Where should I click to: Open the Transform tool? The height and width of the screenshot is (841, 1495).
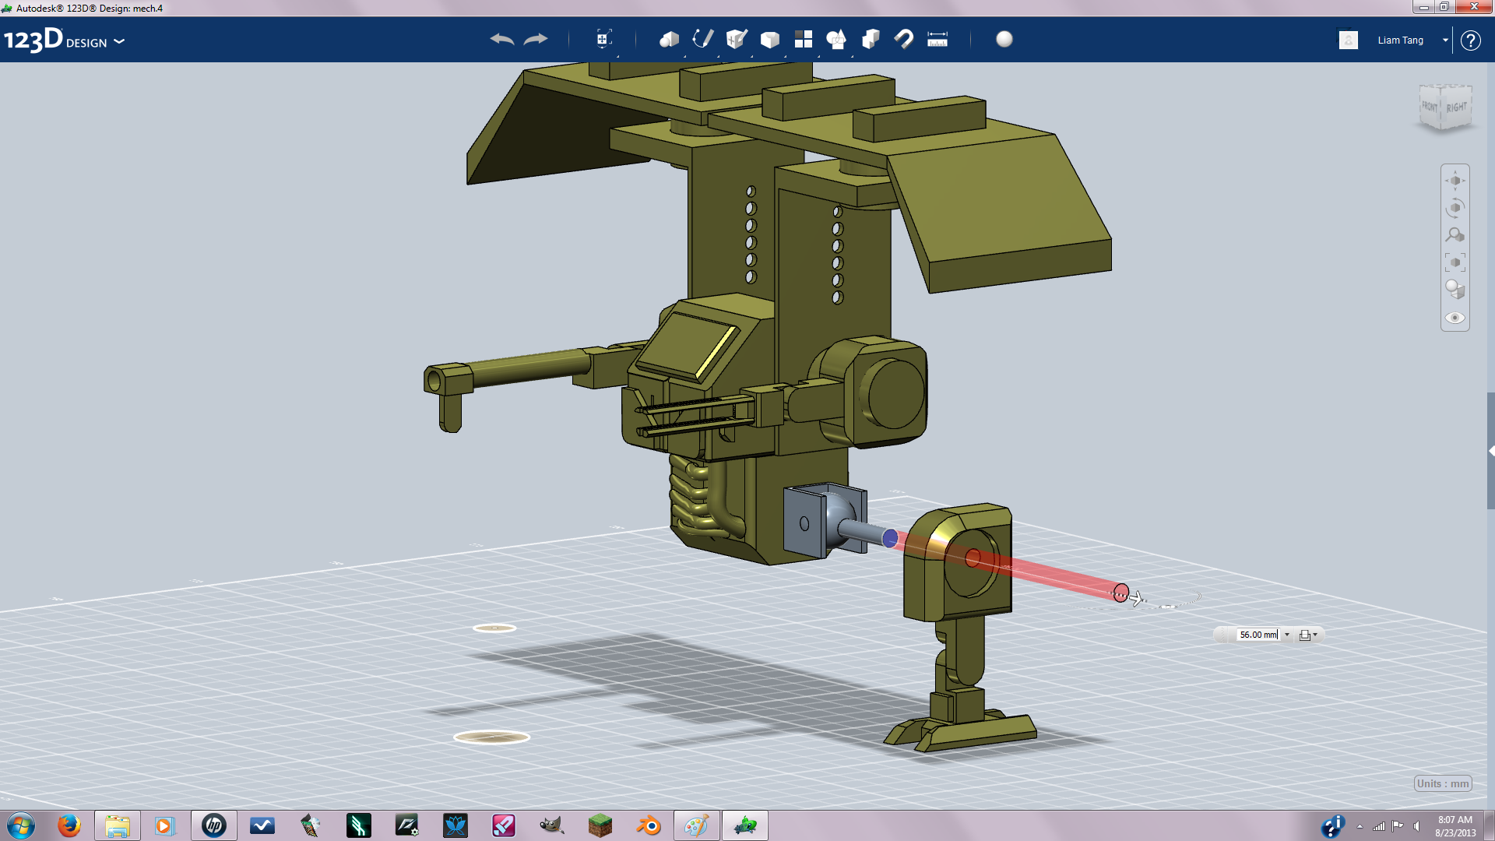tap(603, 39)
